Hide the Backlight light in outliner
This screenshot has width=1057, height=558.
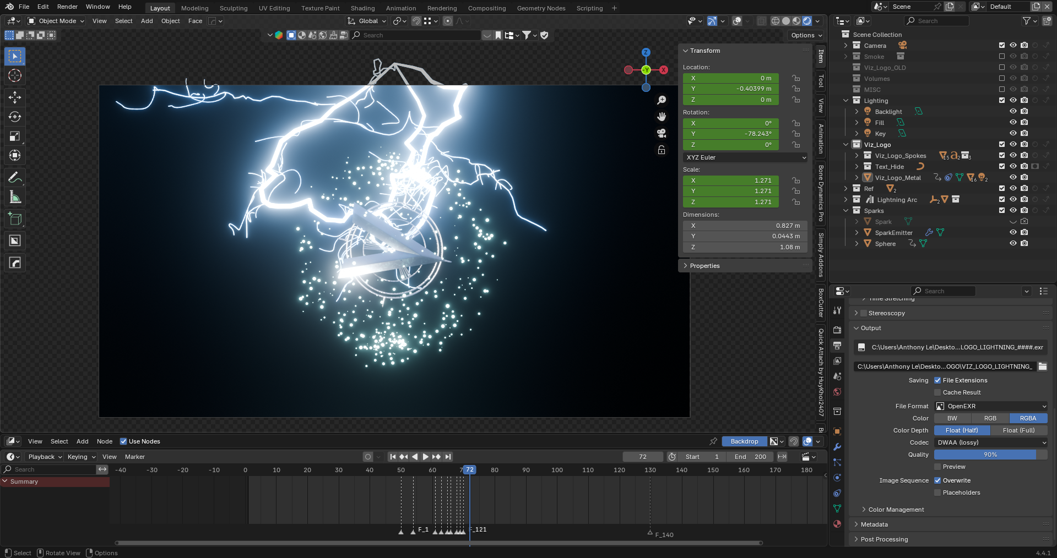coord(1012,111)
